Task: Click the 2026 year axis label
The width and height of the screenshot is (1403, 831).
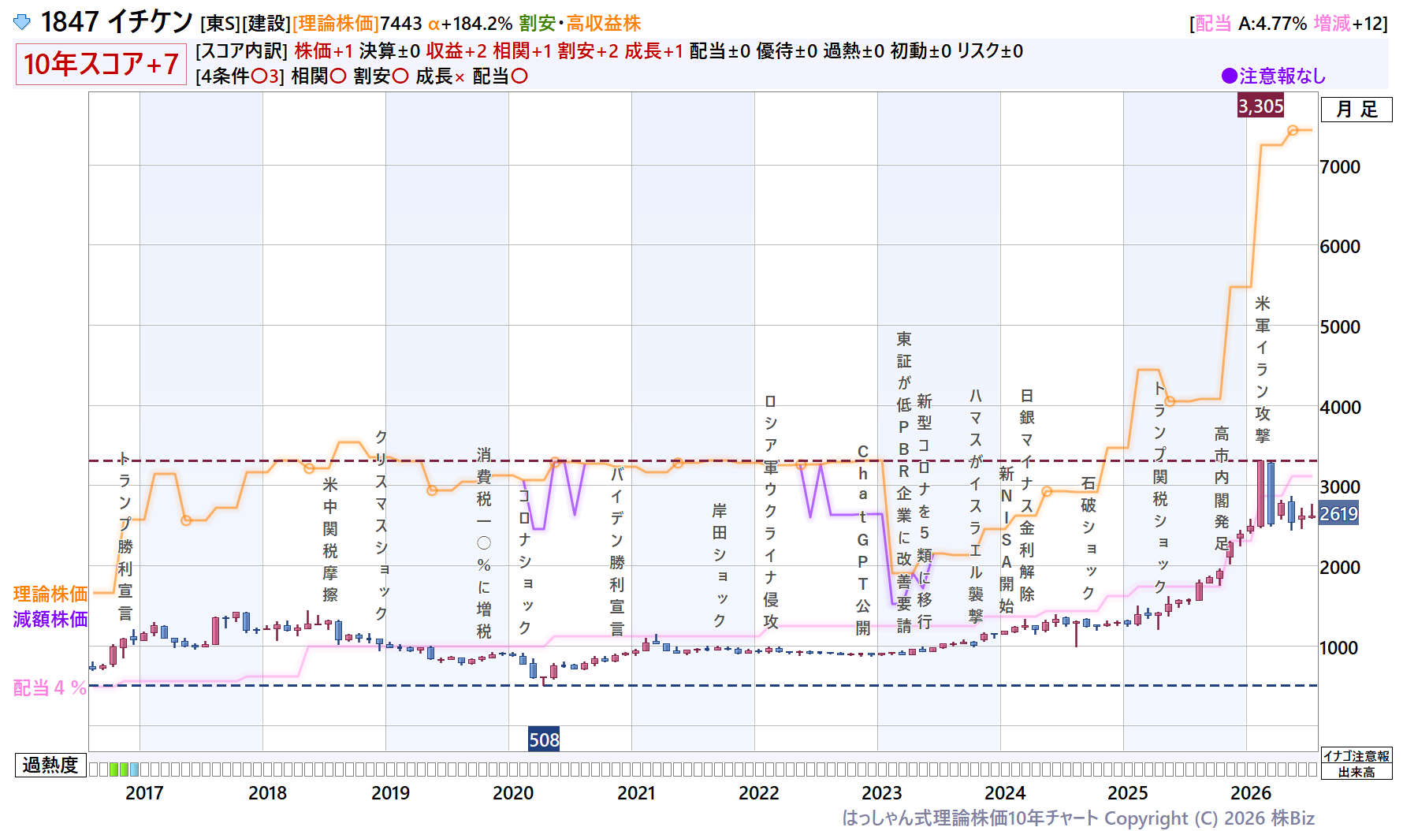Action: click(1251, 793)
